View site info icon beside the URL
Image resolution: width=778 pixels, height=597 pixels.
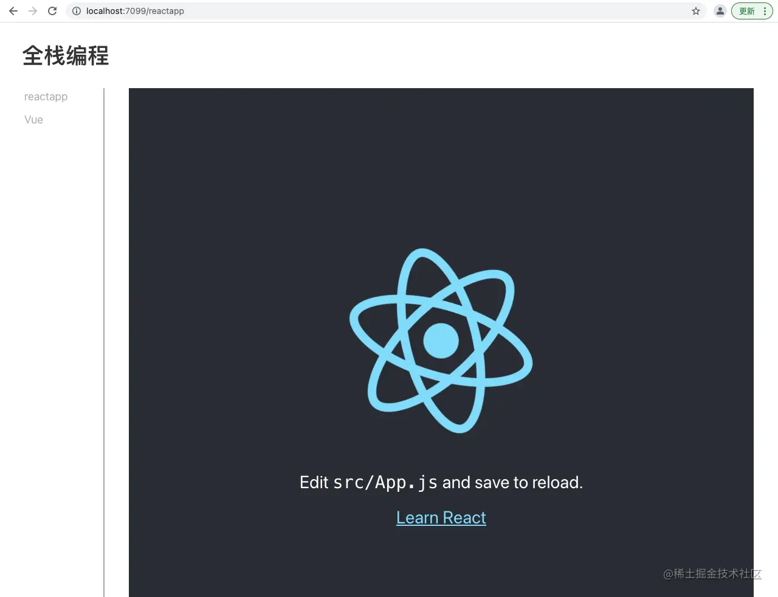[x=77, y=11]
